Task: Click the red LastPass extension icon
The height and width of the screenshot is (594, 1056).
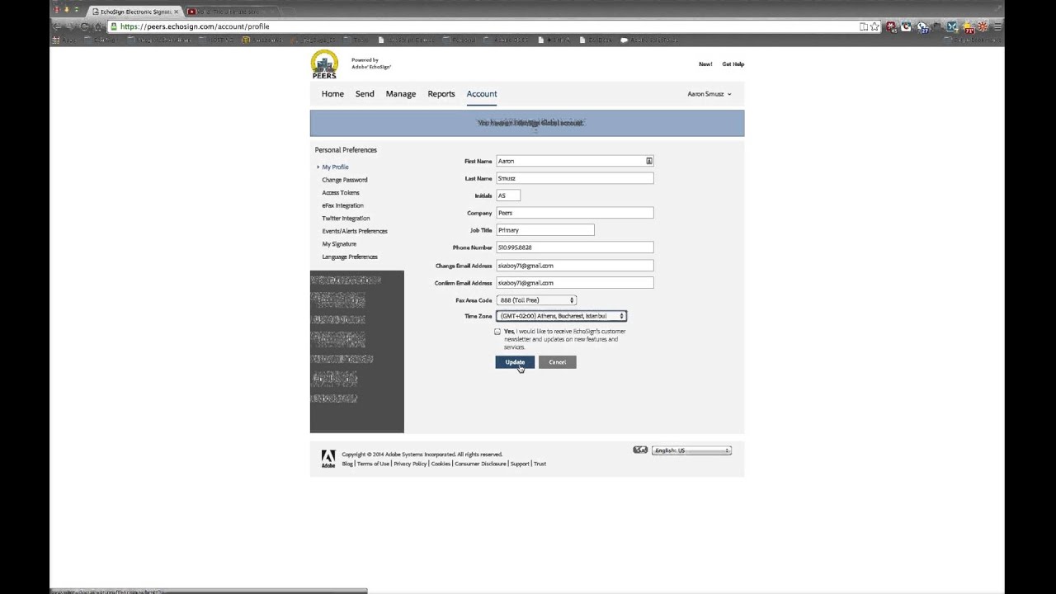Action: pyautogui.click(x=891, y=26)
